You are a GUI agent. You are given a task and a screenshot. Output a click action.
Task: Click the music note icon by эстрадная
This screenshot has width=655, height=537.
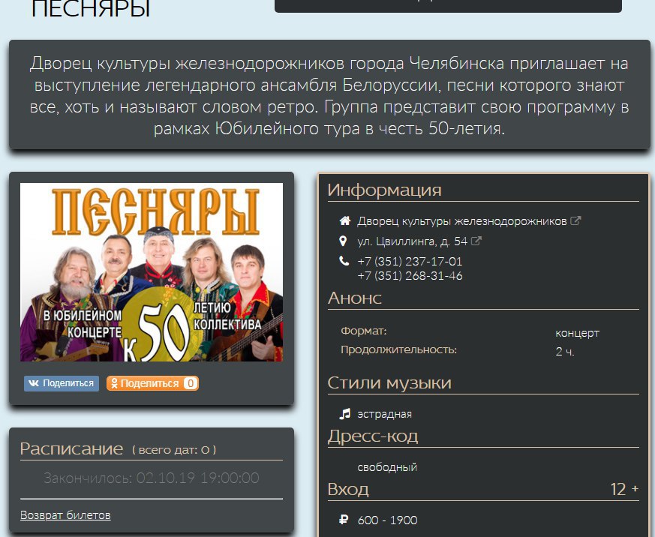point(344,414)
